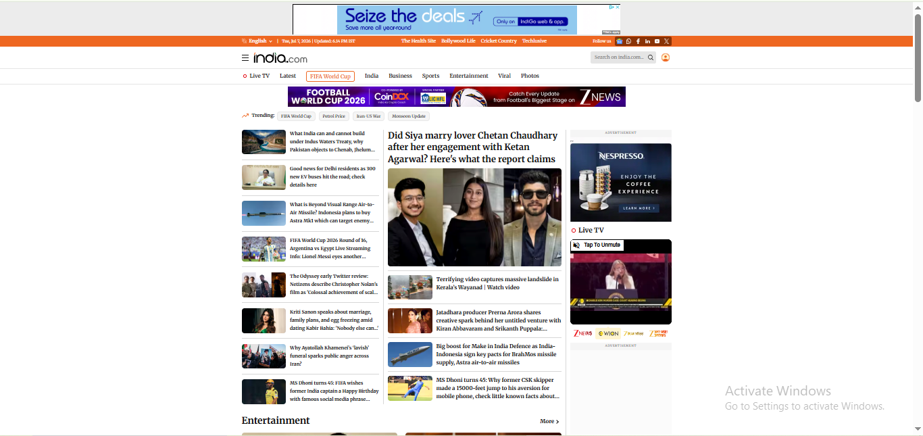Open The Odyssey Twitter review article
This screenshot has width=923, height=436.
pos(334,284)
